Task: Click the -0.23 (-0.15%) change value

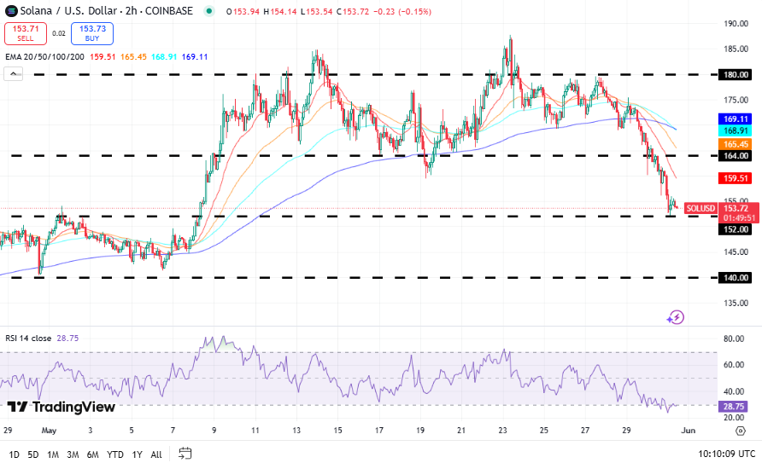Action: [402, 11]
